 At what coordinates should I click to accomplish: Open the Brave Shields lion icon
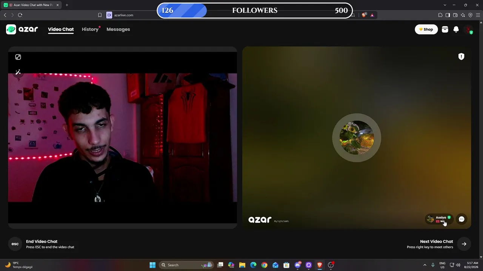click(364, 15)
